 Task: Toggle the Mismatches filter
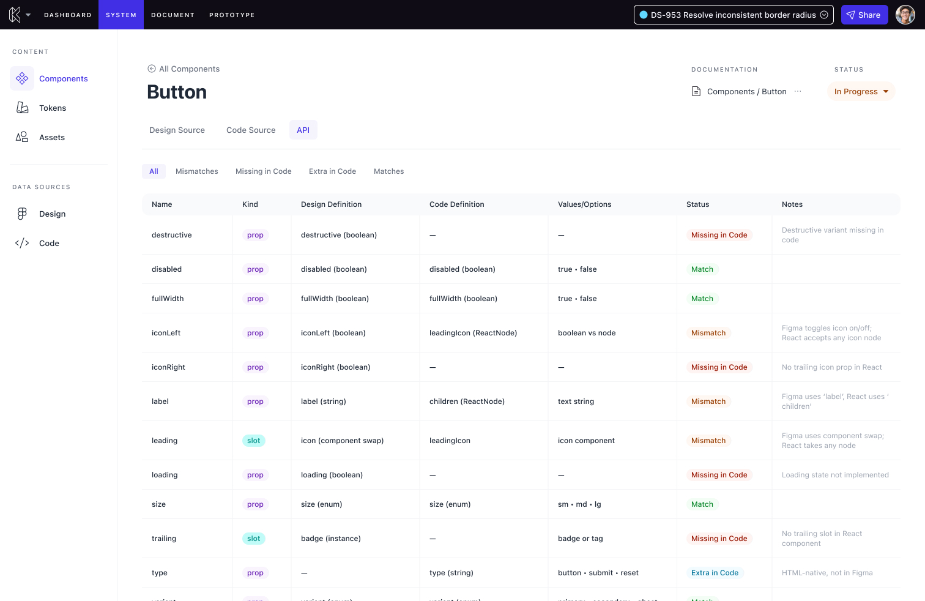pyautogui.click(x=196, y=171)
